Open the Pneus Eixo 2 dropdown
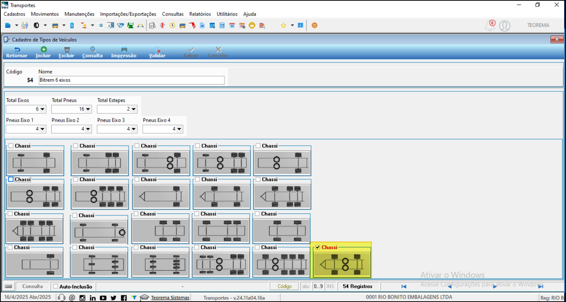Image resolution: width=566 pixels, height=302 pixels. (x=88, y=129)
